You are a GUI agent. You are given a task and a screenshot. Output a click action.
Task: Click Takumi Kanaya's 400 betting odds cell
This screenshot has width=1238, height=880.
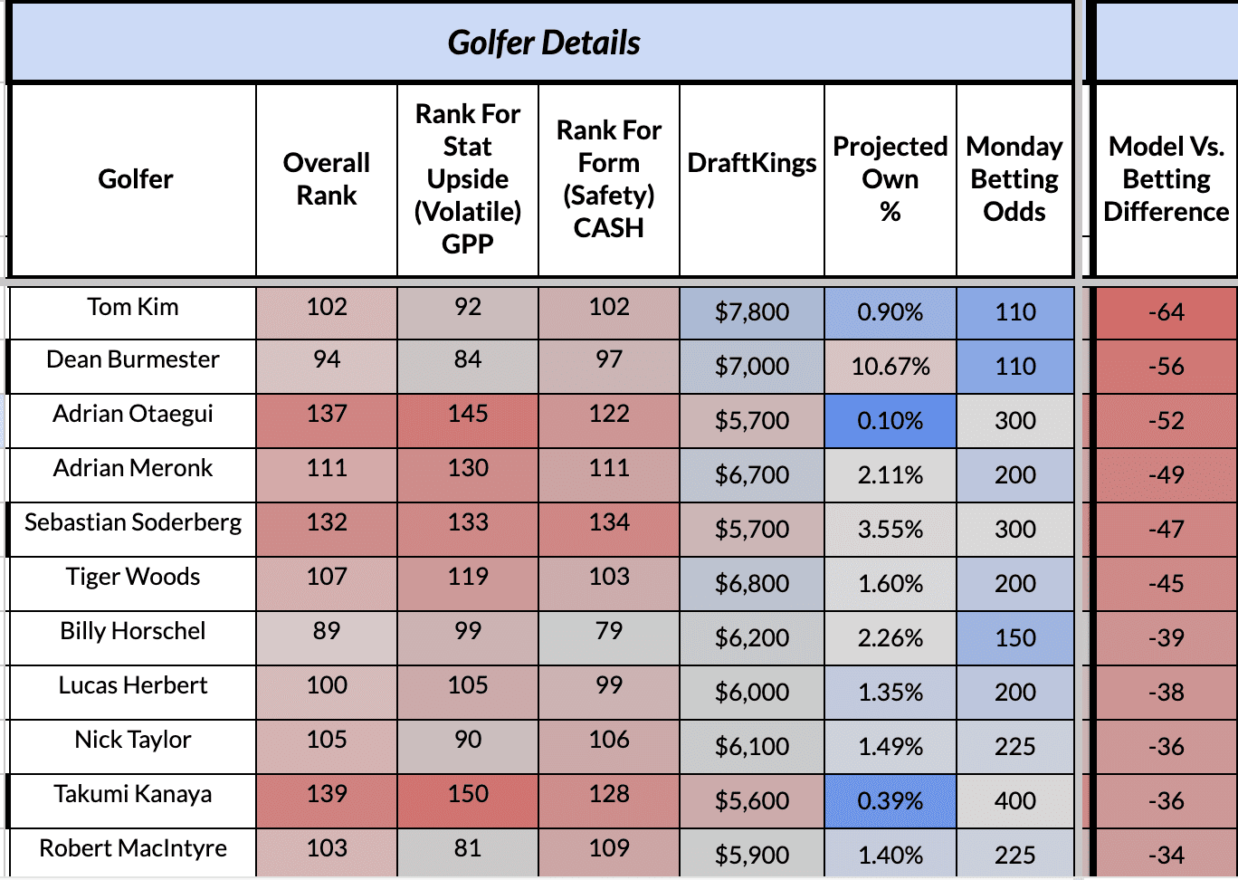(x=1014, y=801)
